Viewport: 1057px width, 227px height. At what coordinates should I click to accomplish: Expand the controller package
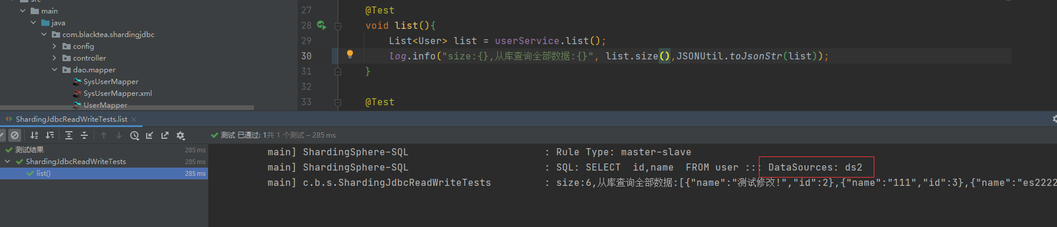pyautogui.click(x=55, y=58)
